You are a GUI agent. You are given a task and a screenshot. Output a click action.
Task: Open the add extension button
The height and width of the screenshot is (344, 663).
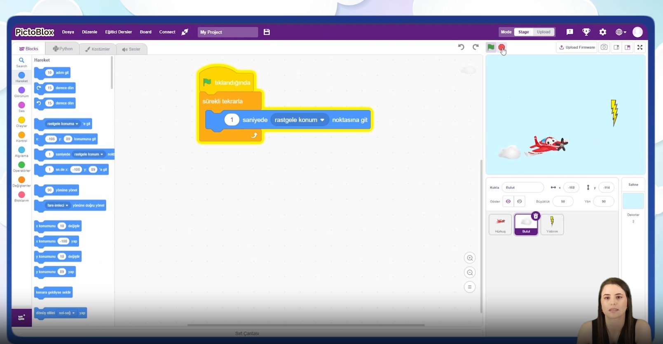click(21, 318)
